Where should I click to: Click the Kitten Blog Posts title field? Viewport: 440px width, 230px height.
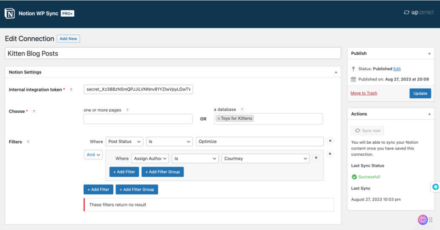coord(173,53)
